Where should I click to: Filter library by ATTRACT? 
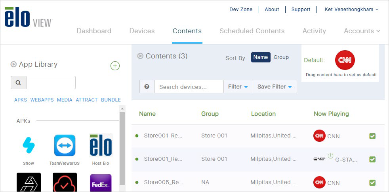(87, 100)
